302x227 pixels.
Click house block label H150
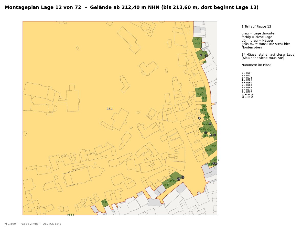pyautogui.click(x=201, y=94)
